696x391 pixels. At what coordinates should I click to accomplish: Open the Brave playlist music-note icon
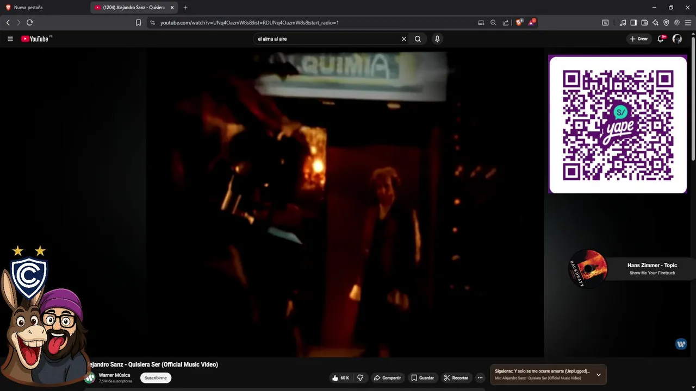tap(623, 23)
